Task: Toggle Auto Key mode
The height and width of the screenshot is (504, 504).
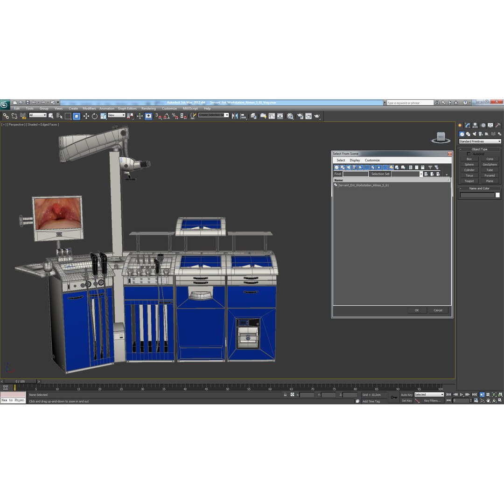Action: (406, 395)
